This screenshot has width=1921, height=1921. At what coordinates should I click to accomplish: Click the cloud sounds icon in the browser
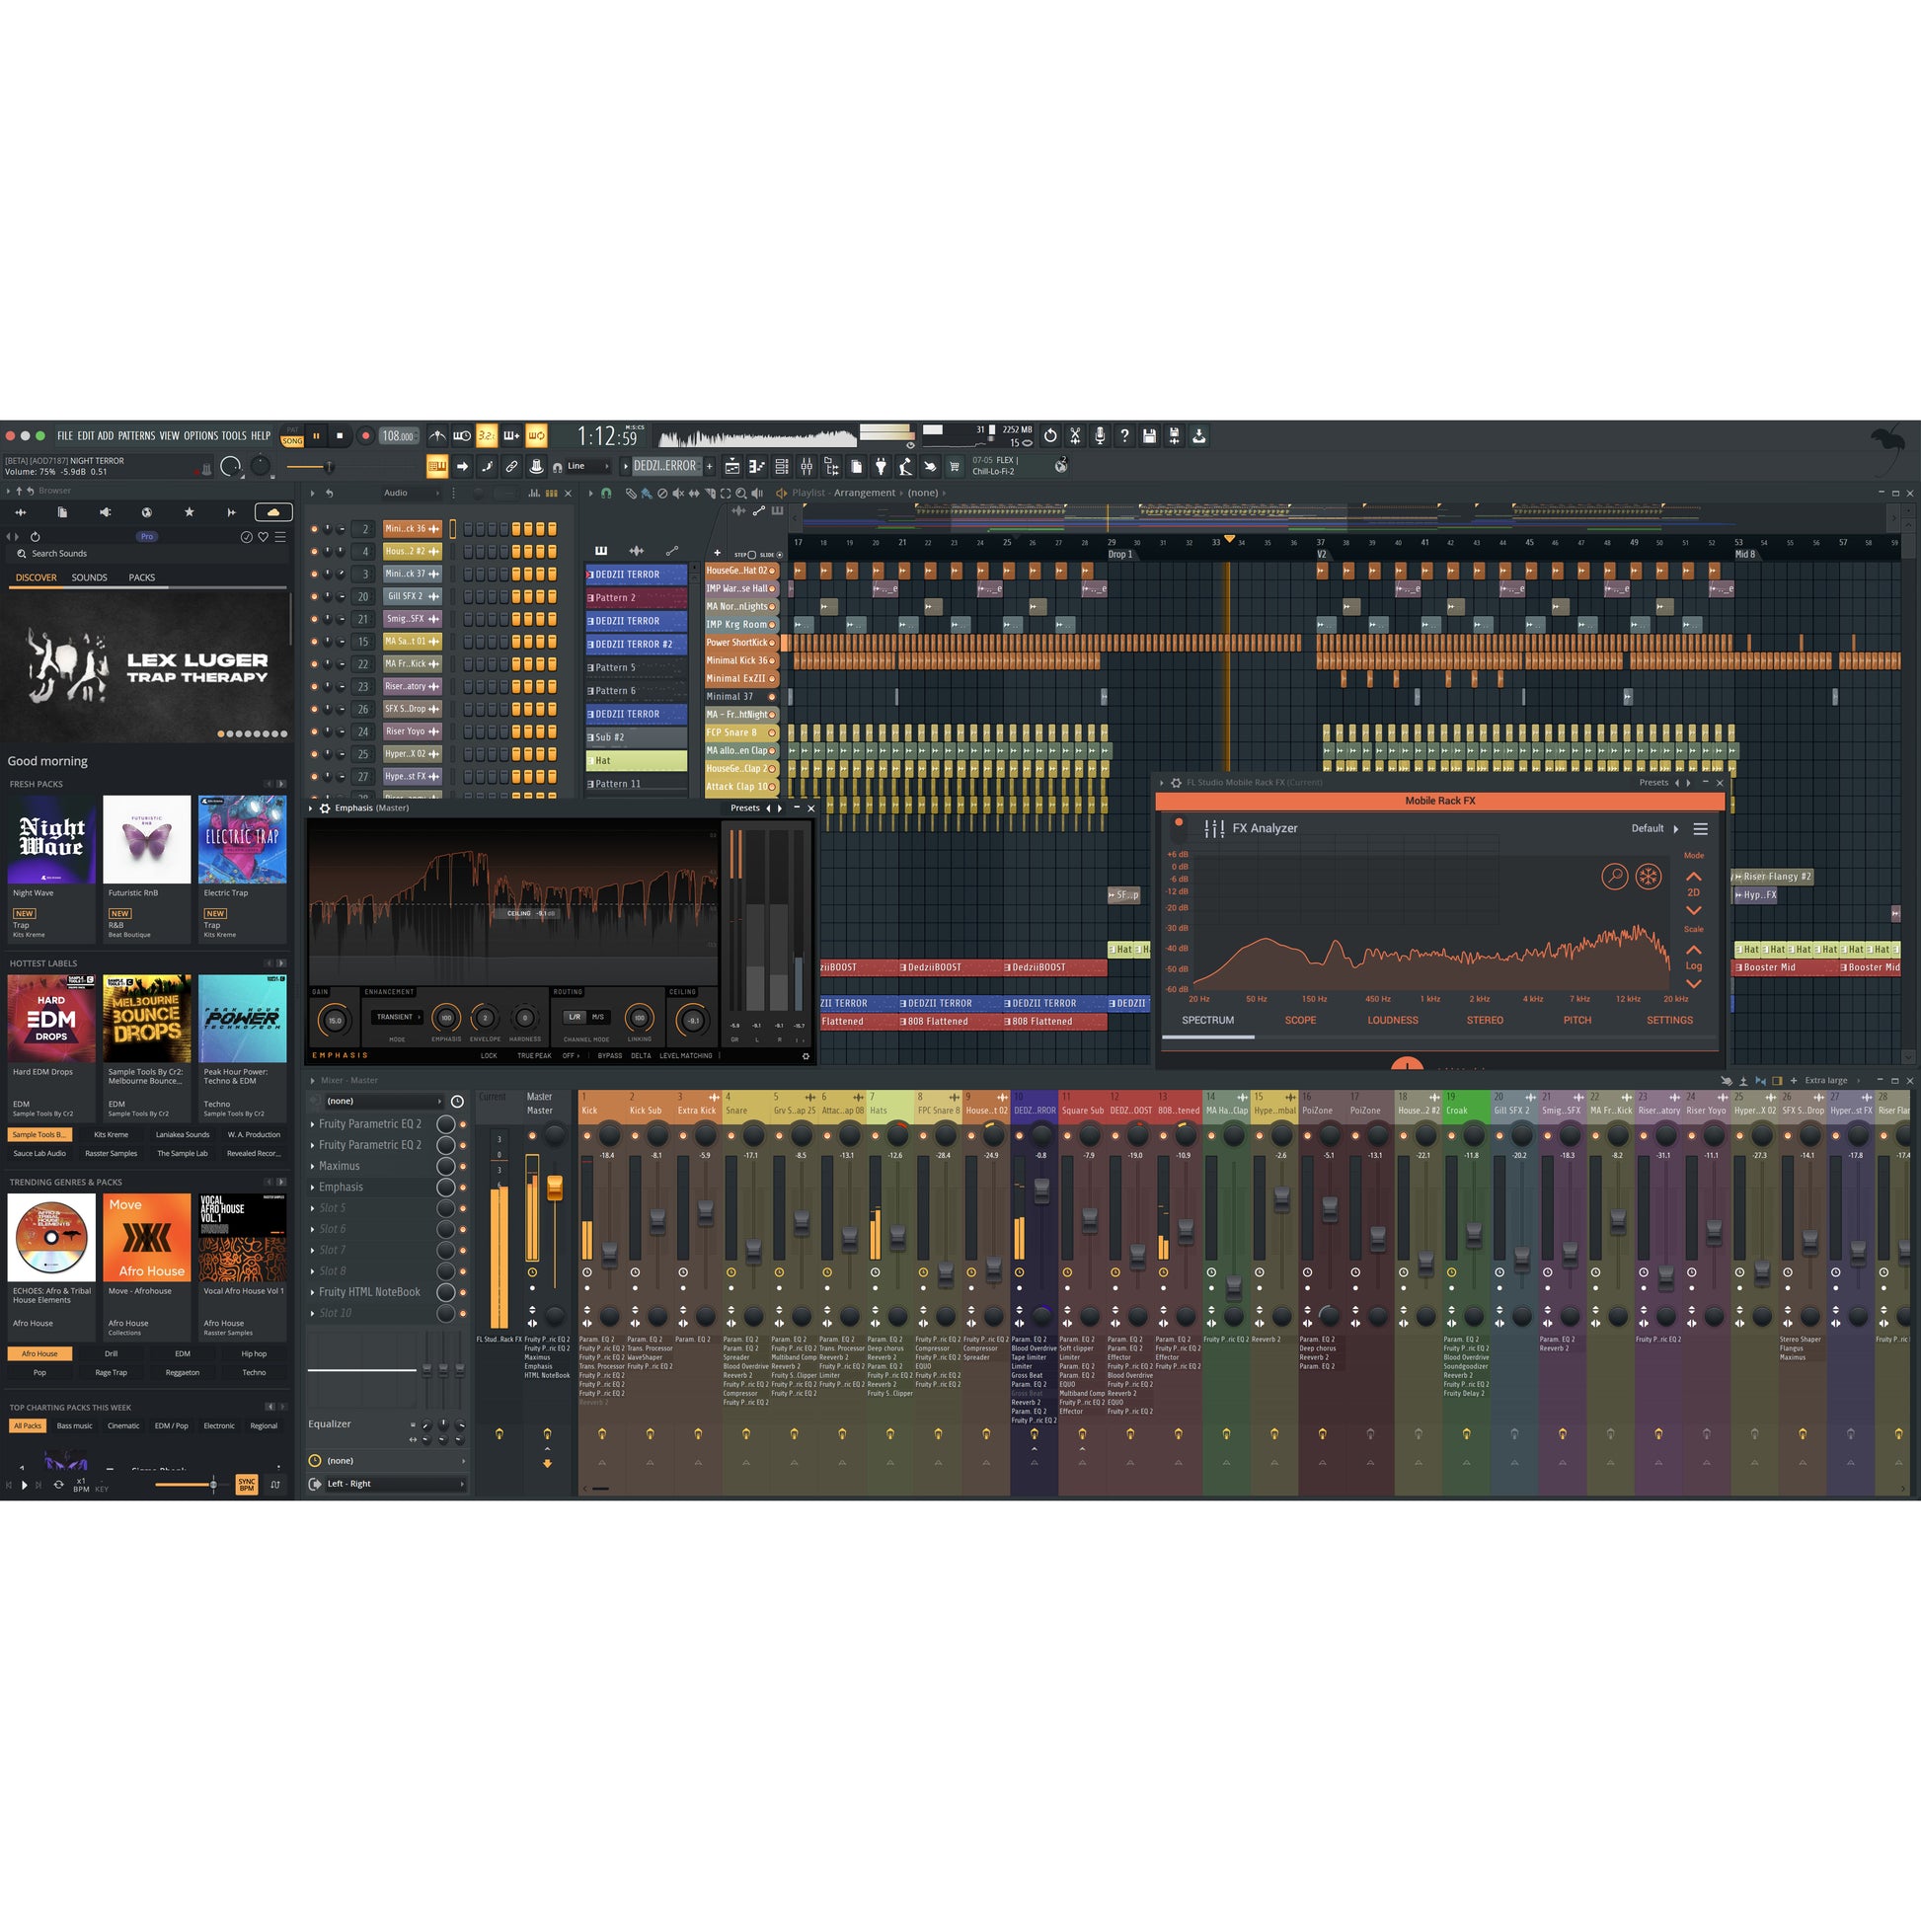click(x=274, y=512)
